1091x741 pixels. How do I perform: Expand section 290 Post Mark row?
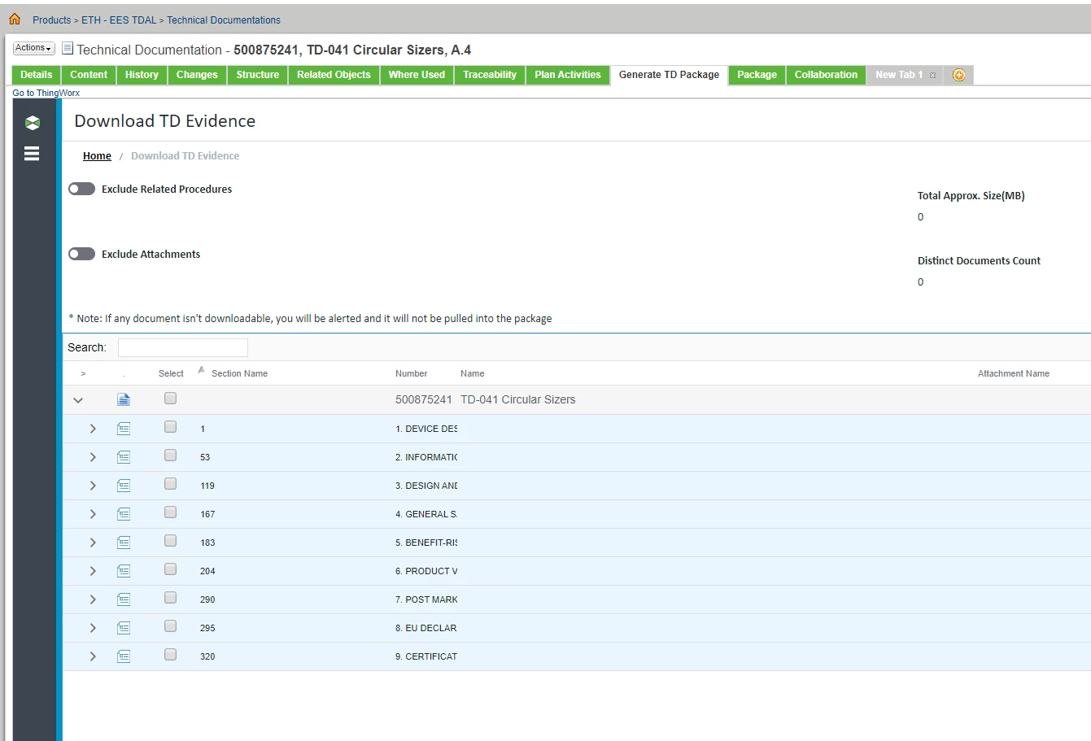pos(93,599)
